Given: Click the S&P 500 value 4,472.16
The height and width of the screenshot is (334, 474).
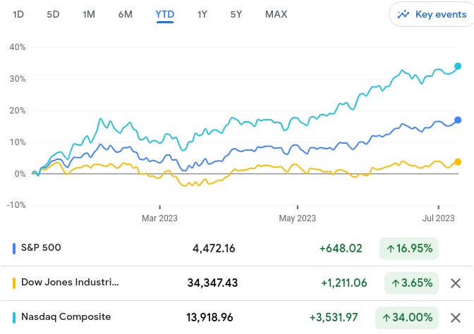Looking at the screenshot, I should (214, 249).
